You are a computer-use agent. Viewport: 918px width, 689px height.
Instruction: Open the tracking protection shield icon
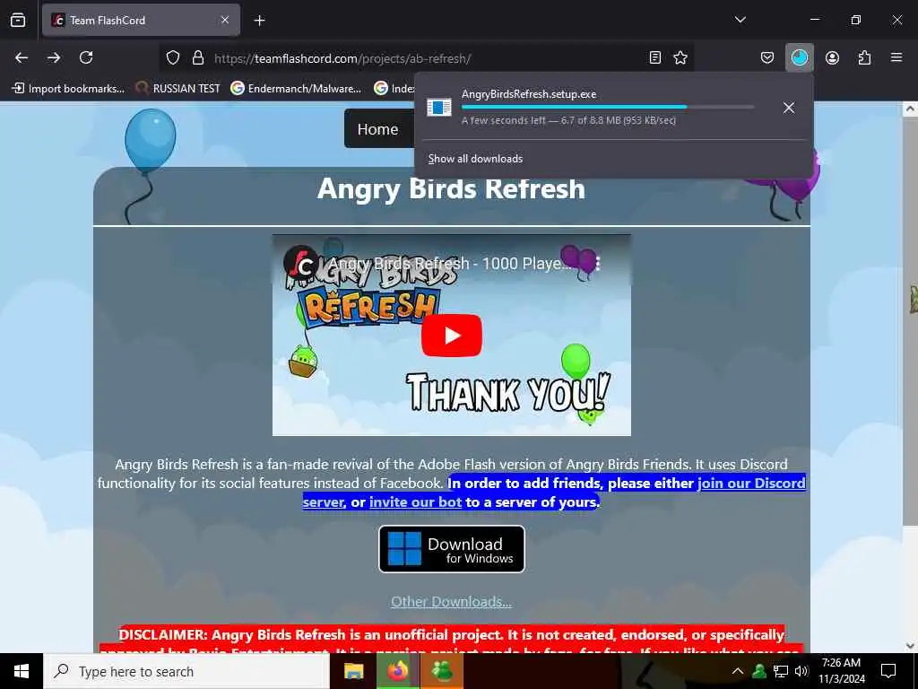[x=173, y=57]
